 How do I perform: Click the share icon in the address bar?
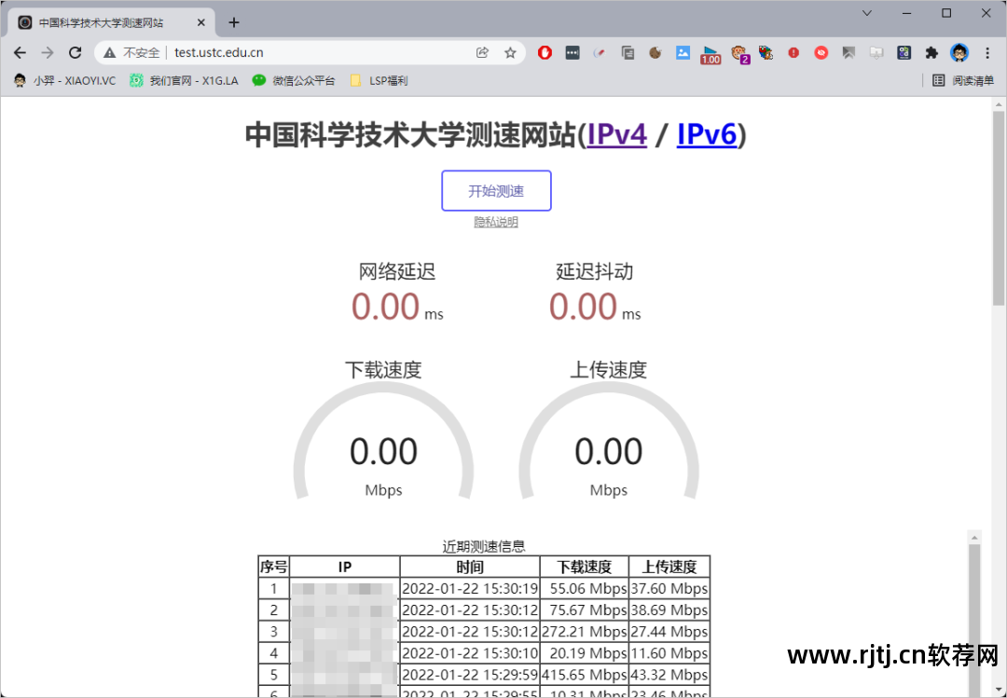[x=483, y=53]
